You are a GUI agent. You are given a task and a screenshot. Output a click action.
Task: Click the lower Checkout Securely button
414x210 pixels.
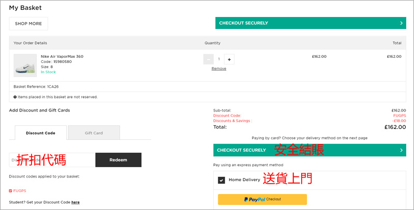click(308, 150)
